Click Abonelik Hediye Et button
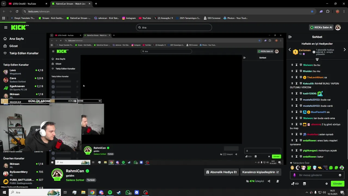 pyautogui.click(x=221, y=172)
